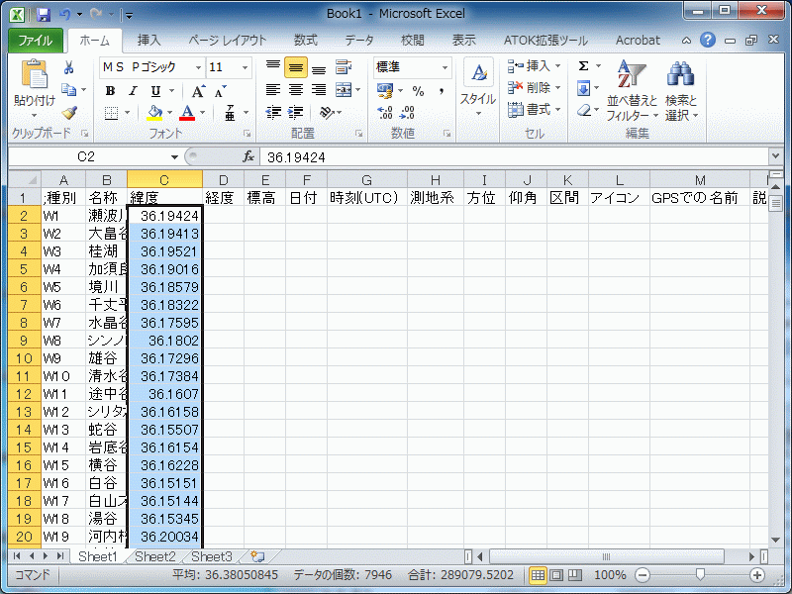Image resolution: width=792 pixels, height=594 pixels.
Task: Toggle Italic formatting
Action: tap(133, 91)
